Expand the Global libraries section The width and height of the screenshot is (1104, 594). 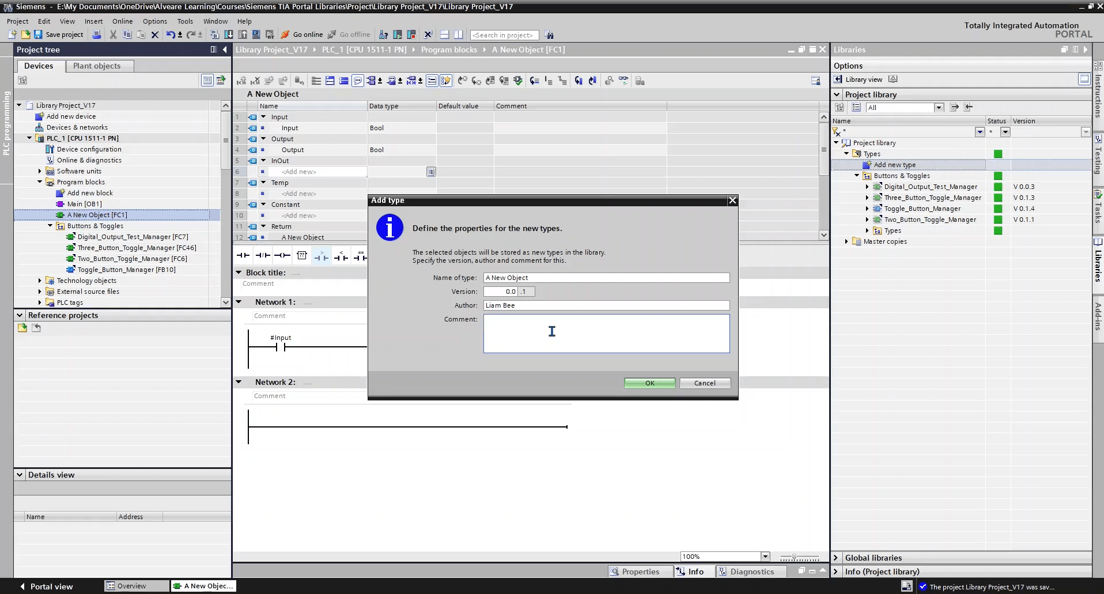[x=836, y=558]
